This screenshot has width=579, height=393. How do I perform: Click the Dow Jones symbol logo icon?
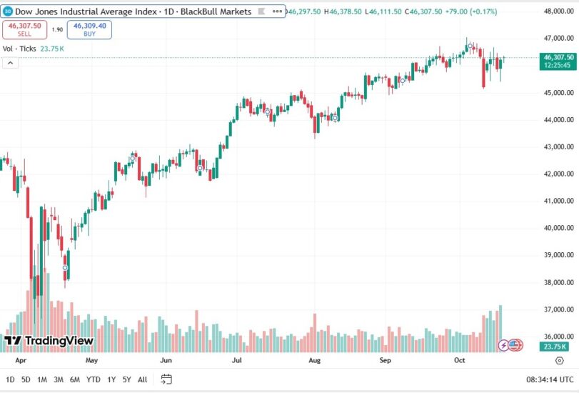click(x=8, y=11)
